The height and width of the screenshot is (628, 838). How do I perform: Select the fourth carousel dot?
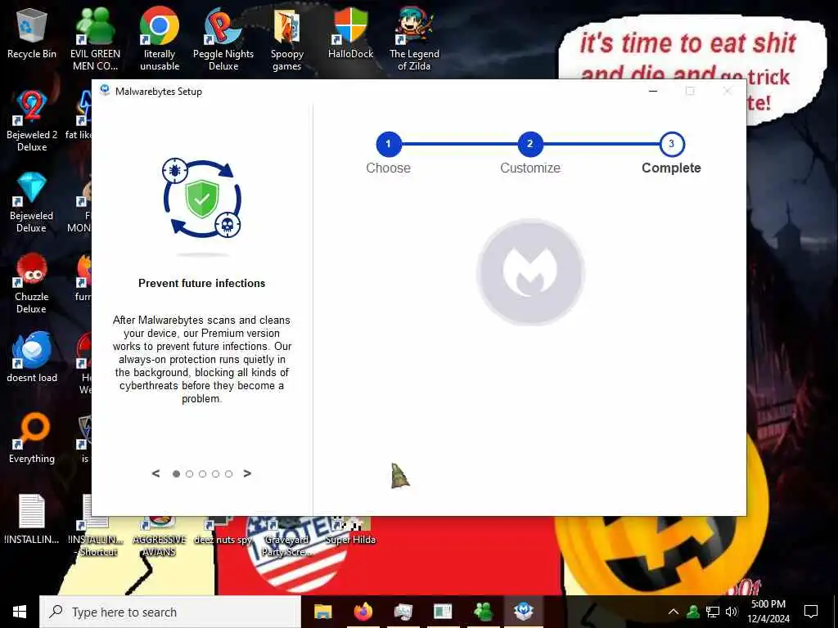pyautogui.click(x=215, y=473)
